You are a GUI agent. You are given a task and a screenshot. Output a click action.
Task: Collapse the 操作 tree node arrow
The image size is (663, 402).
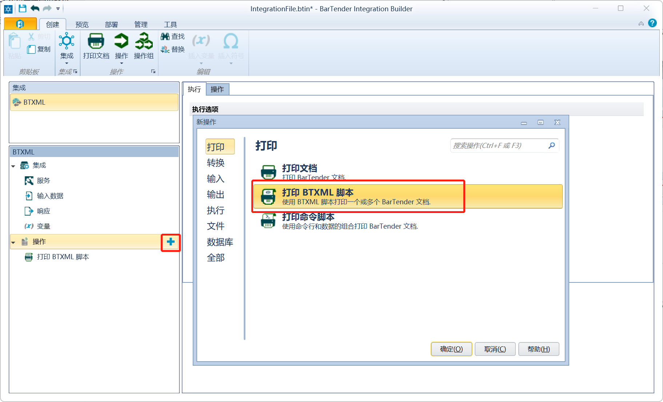[x=13, y=242]
